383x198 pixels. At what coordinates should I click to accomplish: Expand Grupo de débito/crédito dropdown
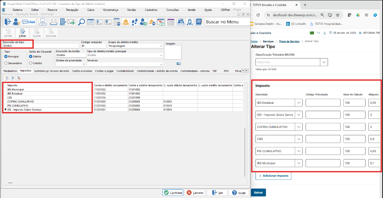(161, 46)
